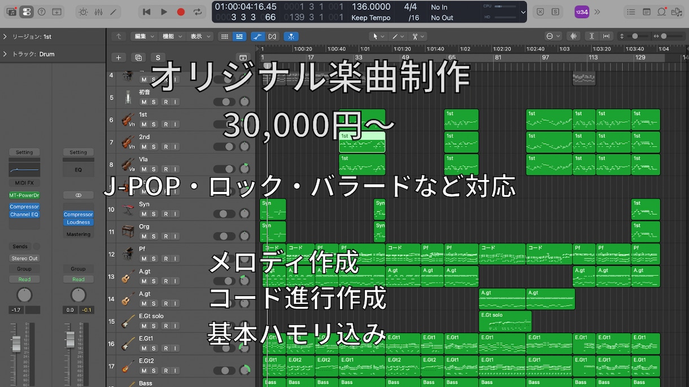
Task: Open the Scissors tool dropdown
Action: point(418,37)
